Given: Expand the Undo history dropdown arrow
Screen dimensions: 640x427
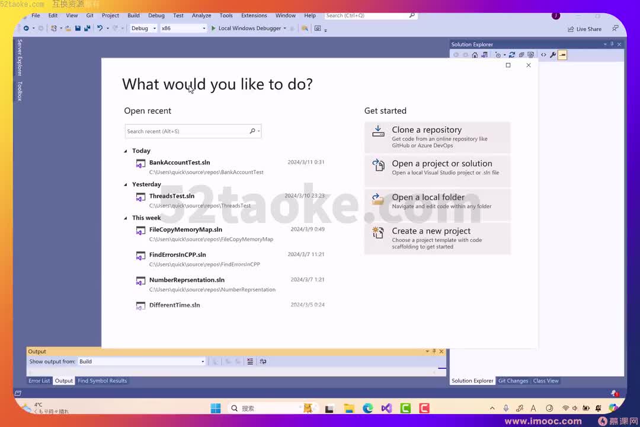Looking at the screenshot, I should (x=108, y=28).
